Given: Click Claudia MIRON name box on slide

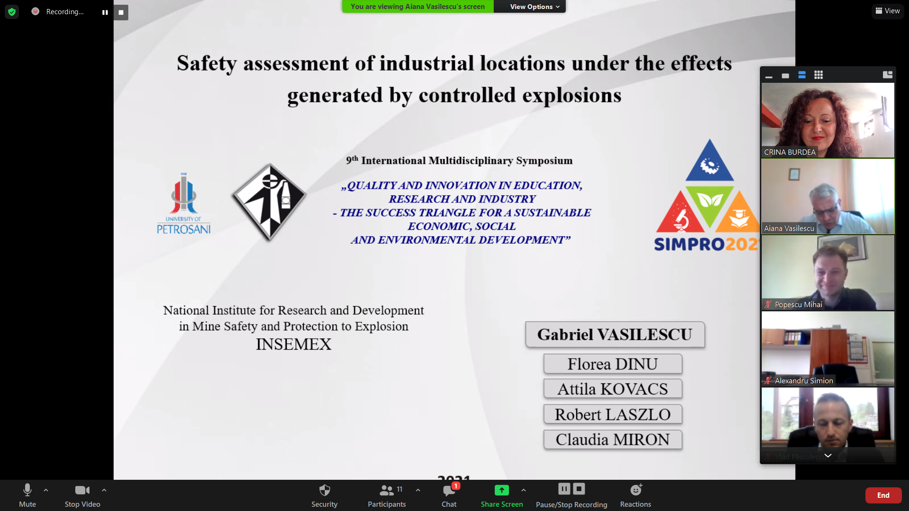Looking at the screenshot, I should (613, 440).
